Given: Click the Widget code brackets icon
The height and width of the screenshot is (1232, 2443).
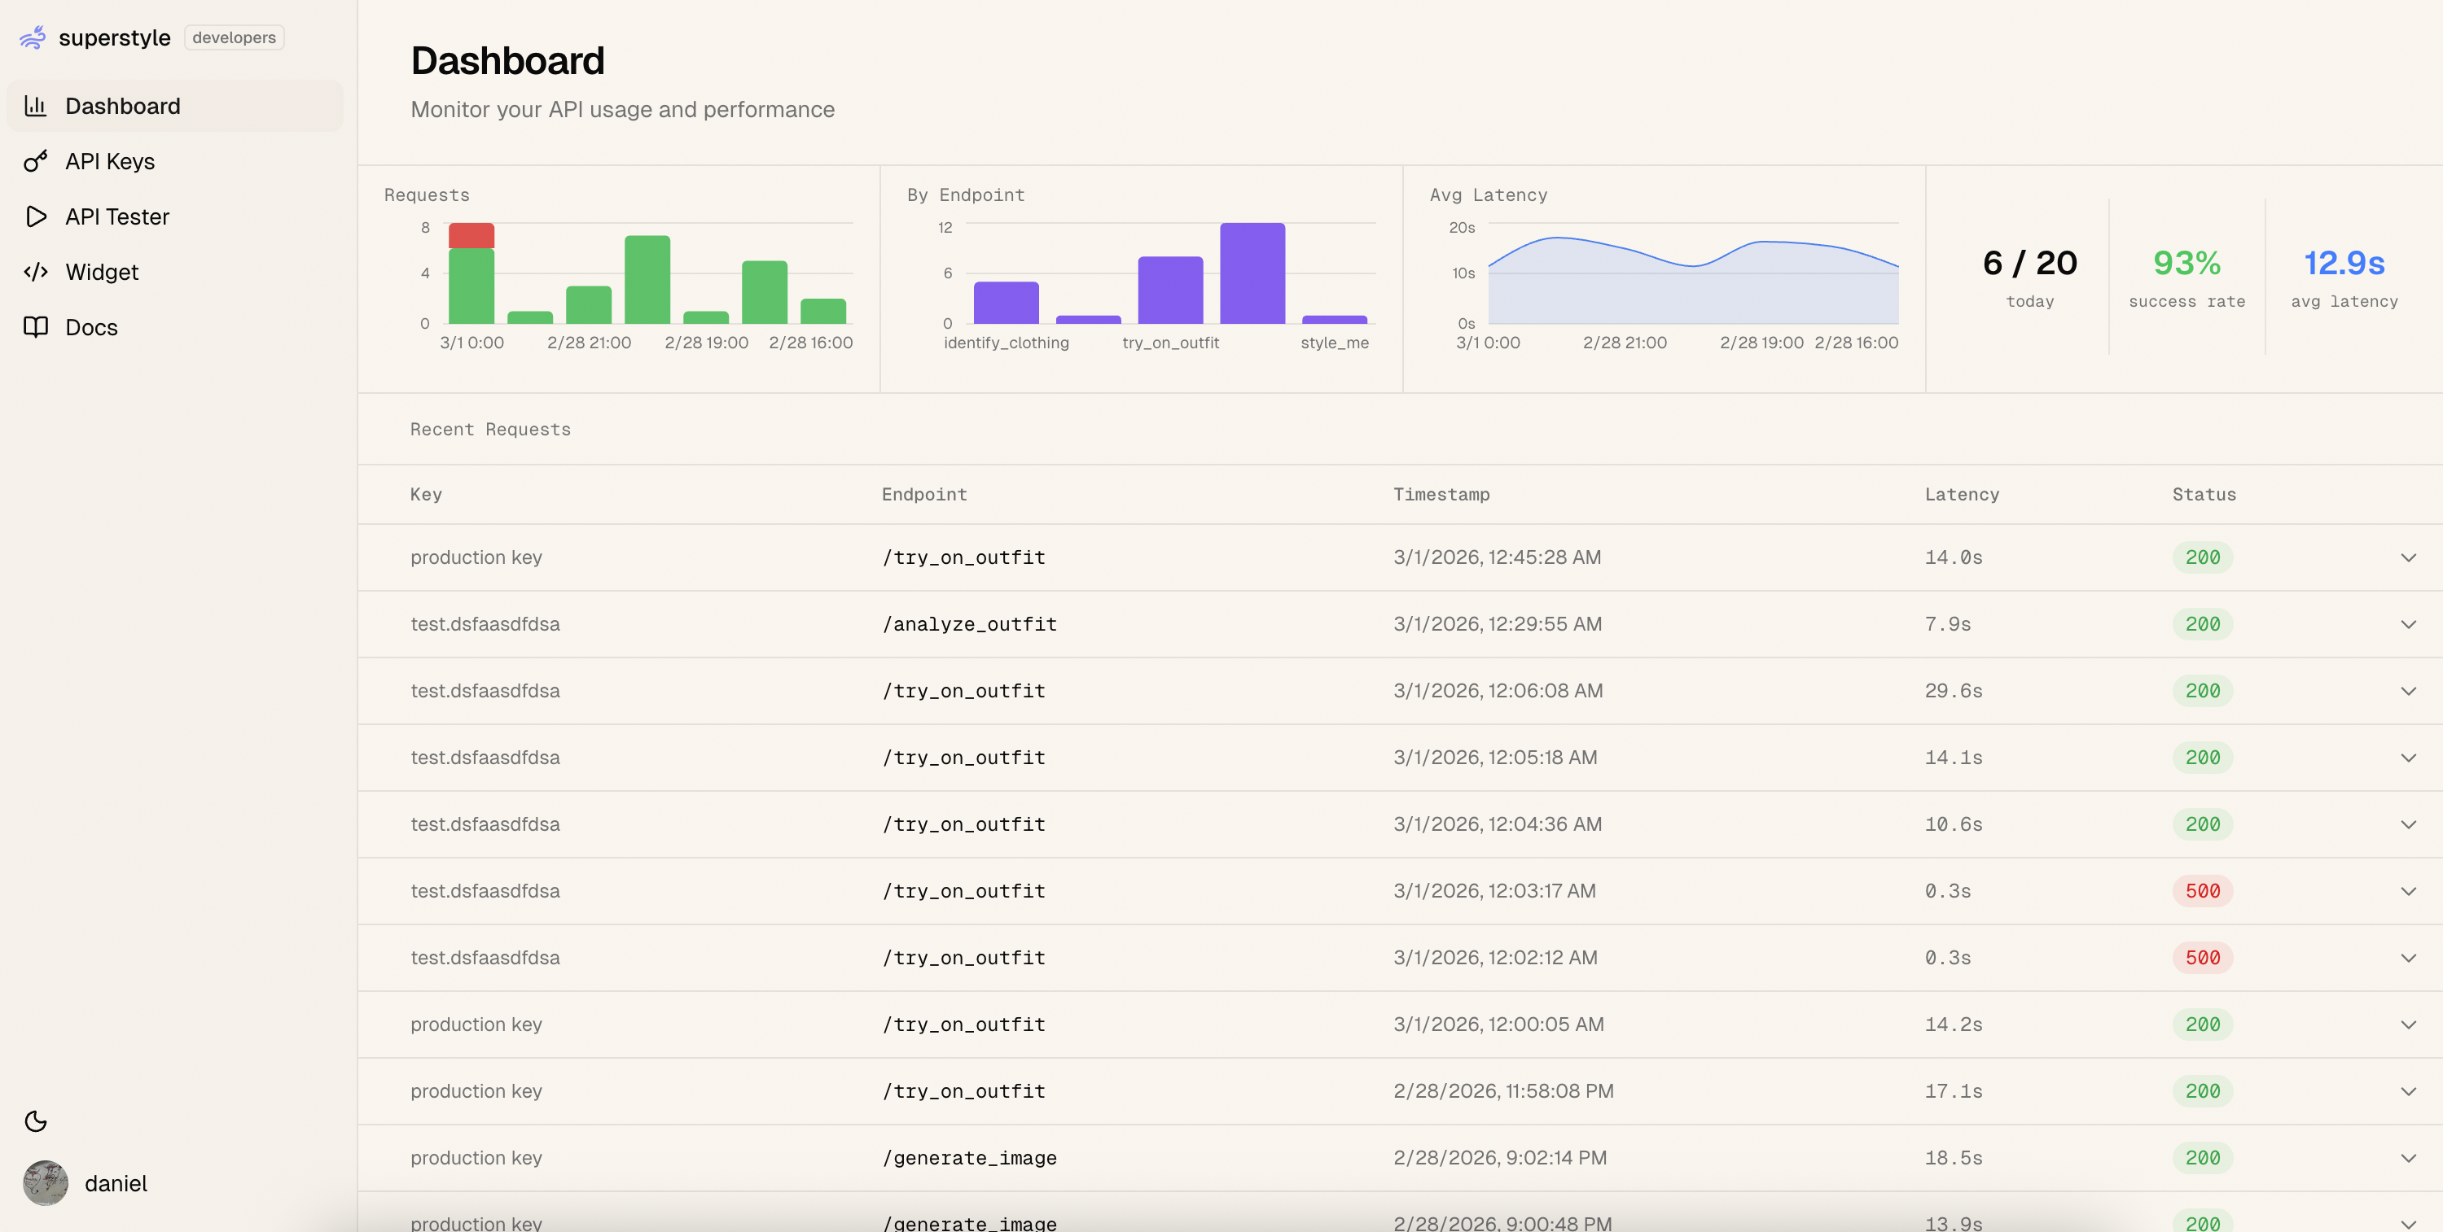Looking at the screenshot, I should pos(35,272).
